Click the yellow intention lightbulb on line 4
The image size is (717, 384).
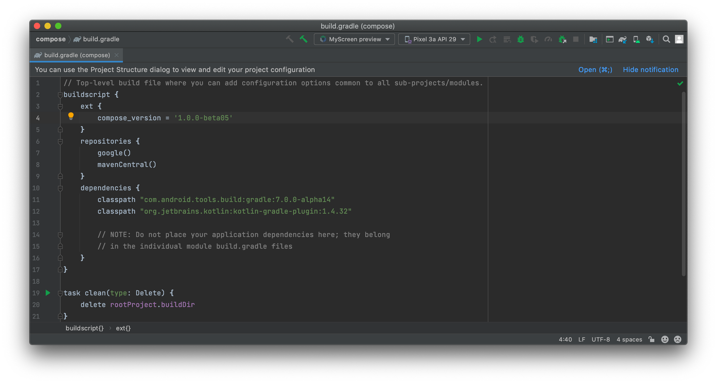click(x=71, y=116)
